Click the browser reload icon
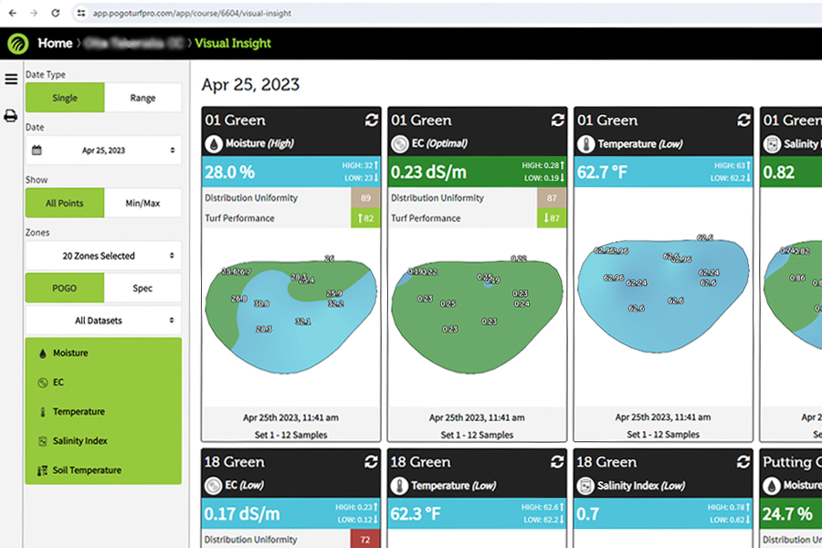The image size is (822, 548). 56,13
